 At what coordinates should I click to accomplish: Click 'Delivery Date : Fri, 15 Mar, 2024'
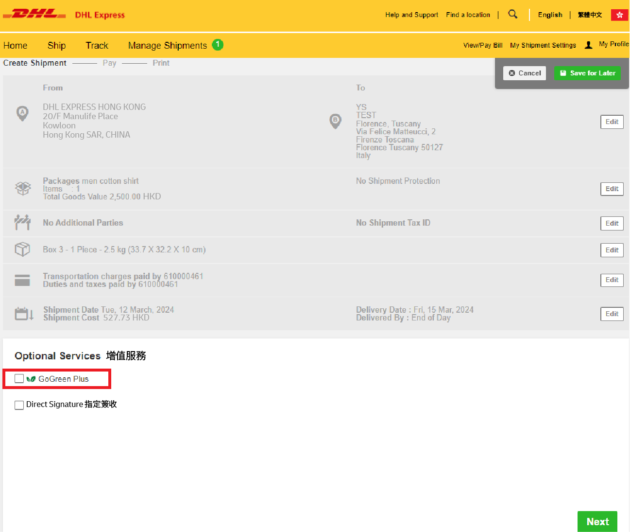(x=415, y=310)
